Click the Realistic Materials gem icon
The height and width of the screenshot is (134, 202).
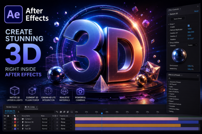pyautogui.click(x=64, y=91)
